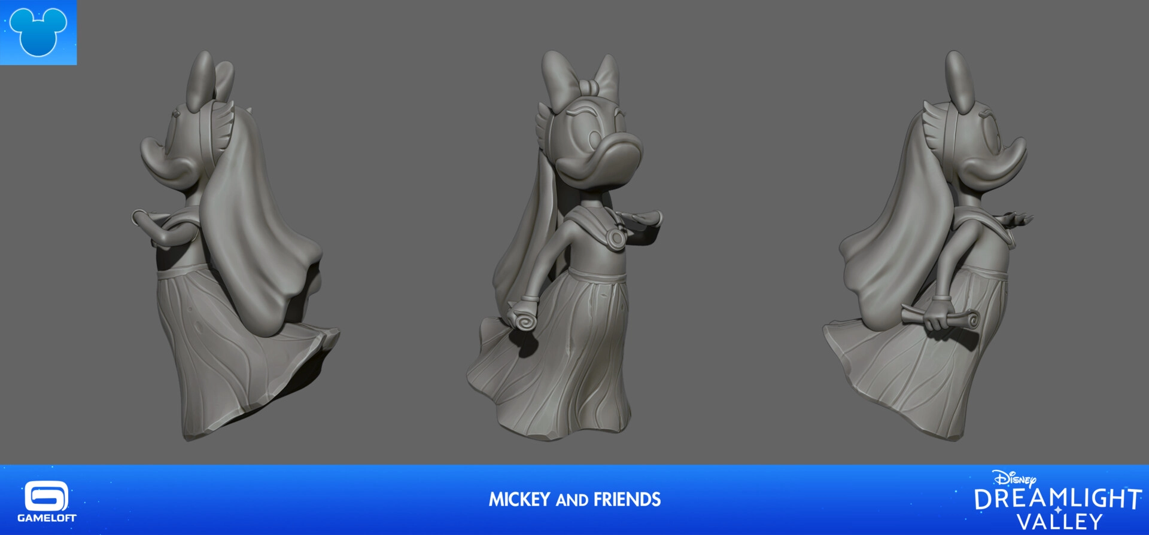This screenshot has width=1149, height=535.
Task: Click the Dreamlight Valley logo text
Action: click(1058, 508)
